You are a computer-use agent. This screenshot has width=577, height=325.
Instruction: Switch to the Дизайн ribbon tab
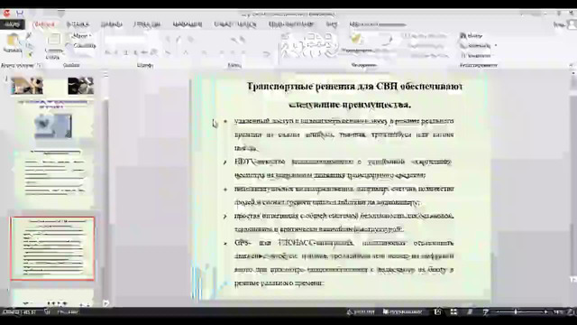click(112, 24)
